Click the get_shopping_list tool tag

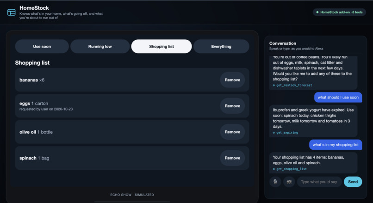[290, 169]
